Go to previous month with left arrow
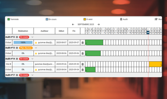This screenshot has height=99, width=167. pos(73,25)
